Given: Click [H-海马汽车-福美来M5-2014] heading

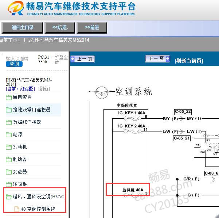Looking at the screenshot, I should pos(29,82).
